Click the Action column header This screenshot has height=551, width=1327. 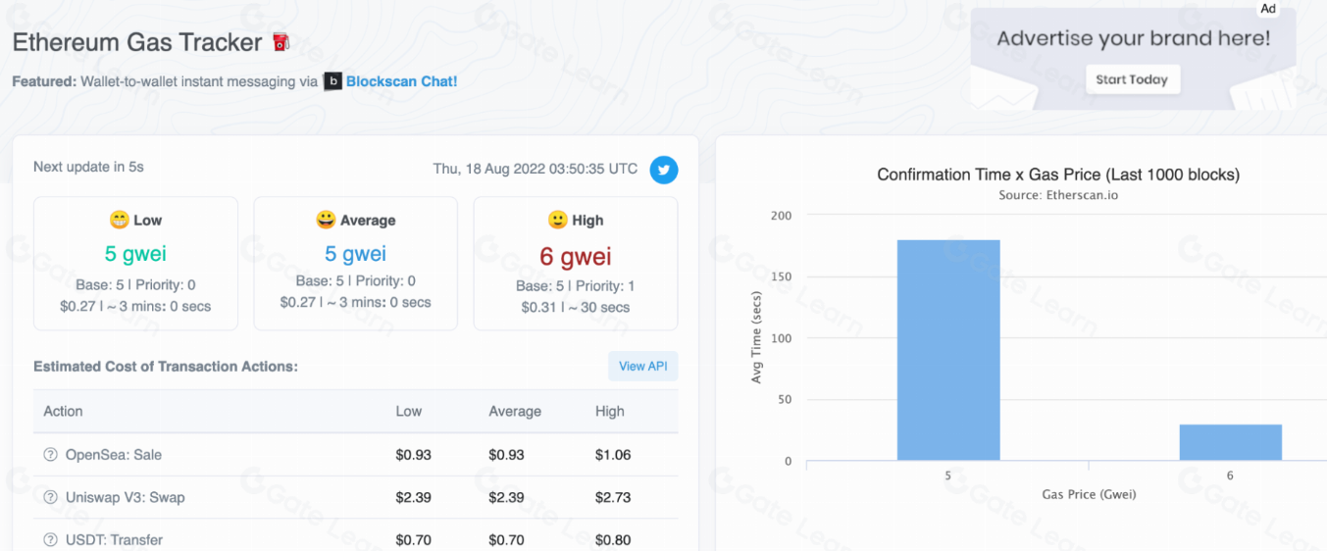63,411
